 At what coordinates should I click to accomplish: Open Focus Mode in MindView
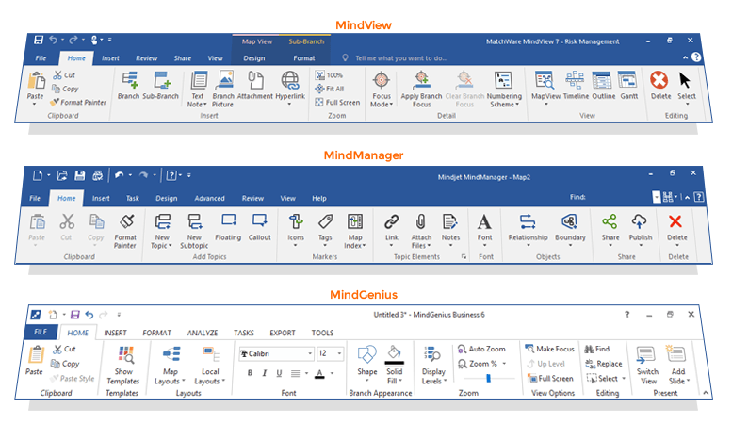click(382, 90)
